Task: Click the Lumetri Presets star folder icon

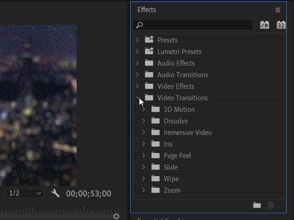Action: (149, 52)
